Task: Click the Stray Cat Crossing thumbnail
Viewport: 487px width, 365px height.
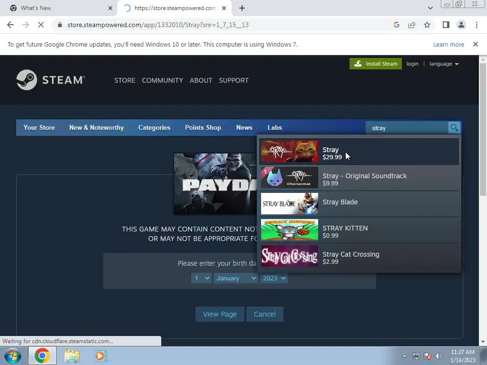Action: click(x=289, y=256)
